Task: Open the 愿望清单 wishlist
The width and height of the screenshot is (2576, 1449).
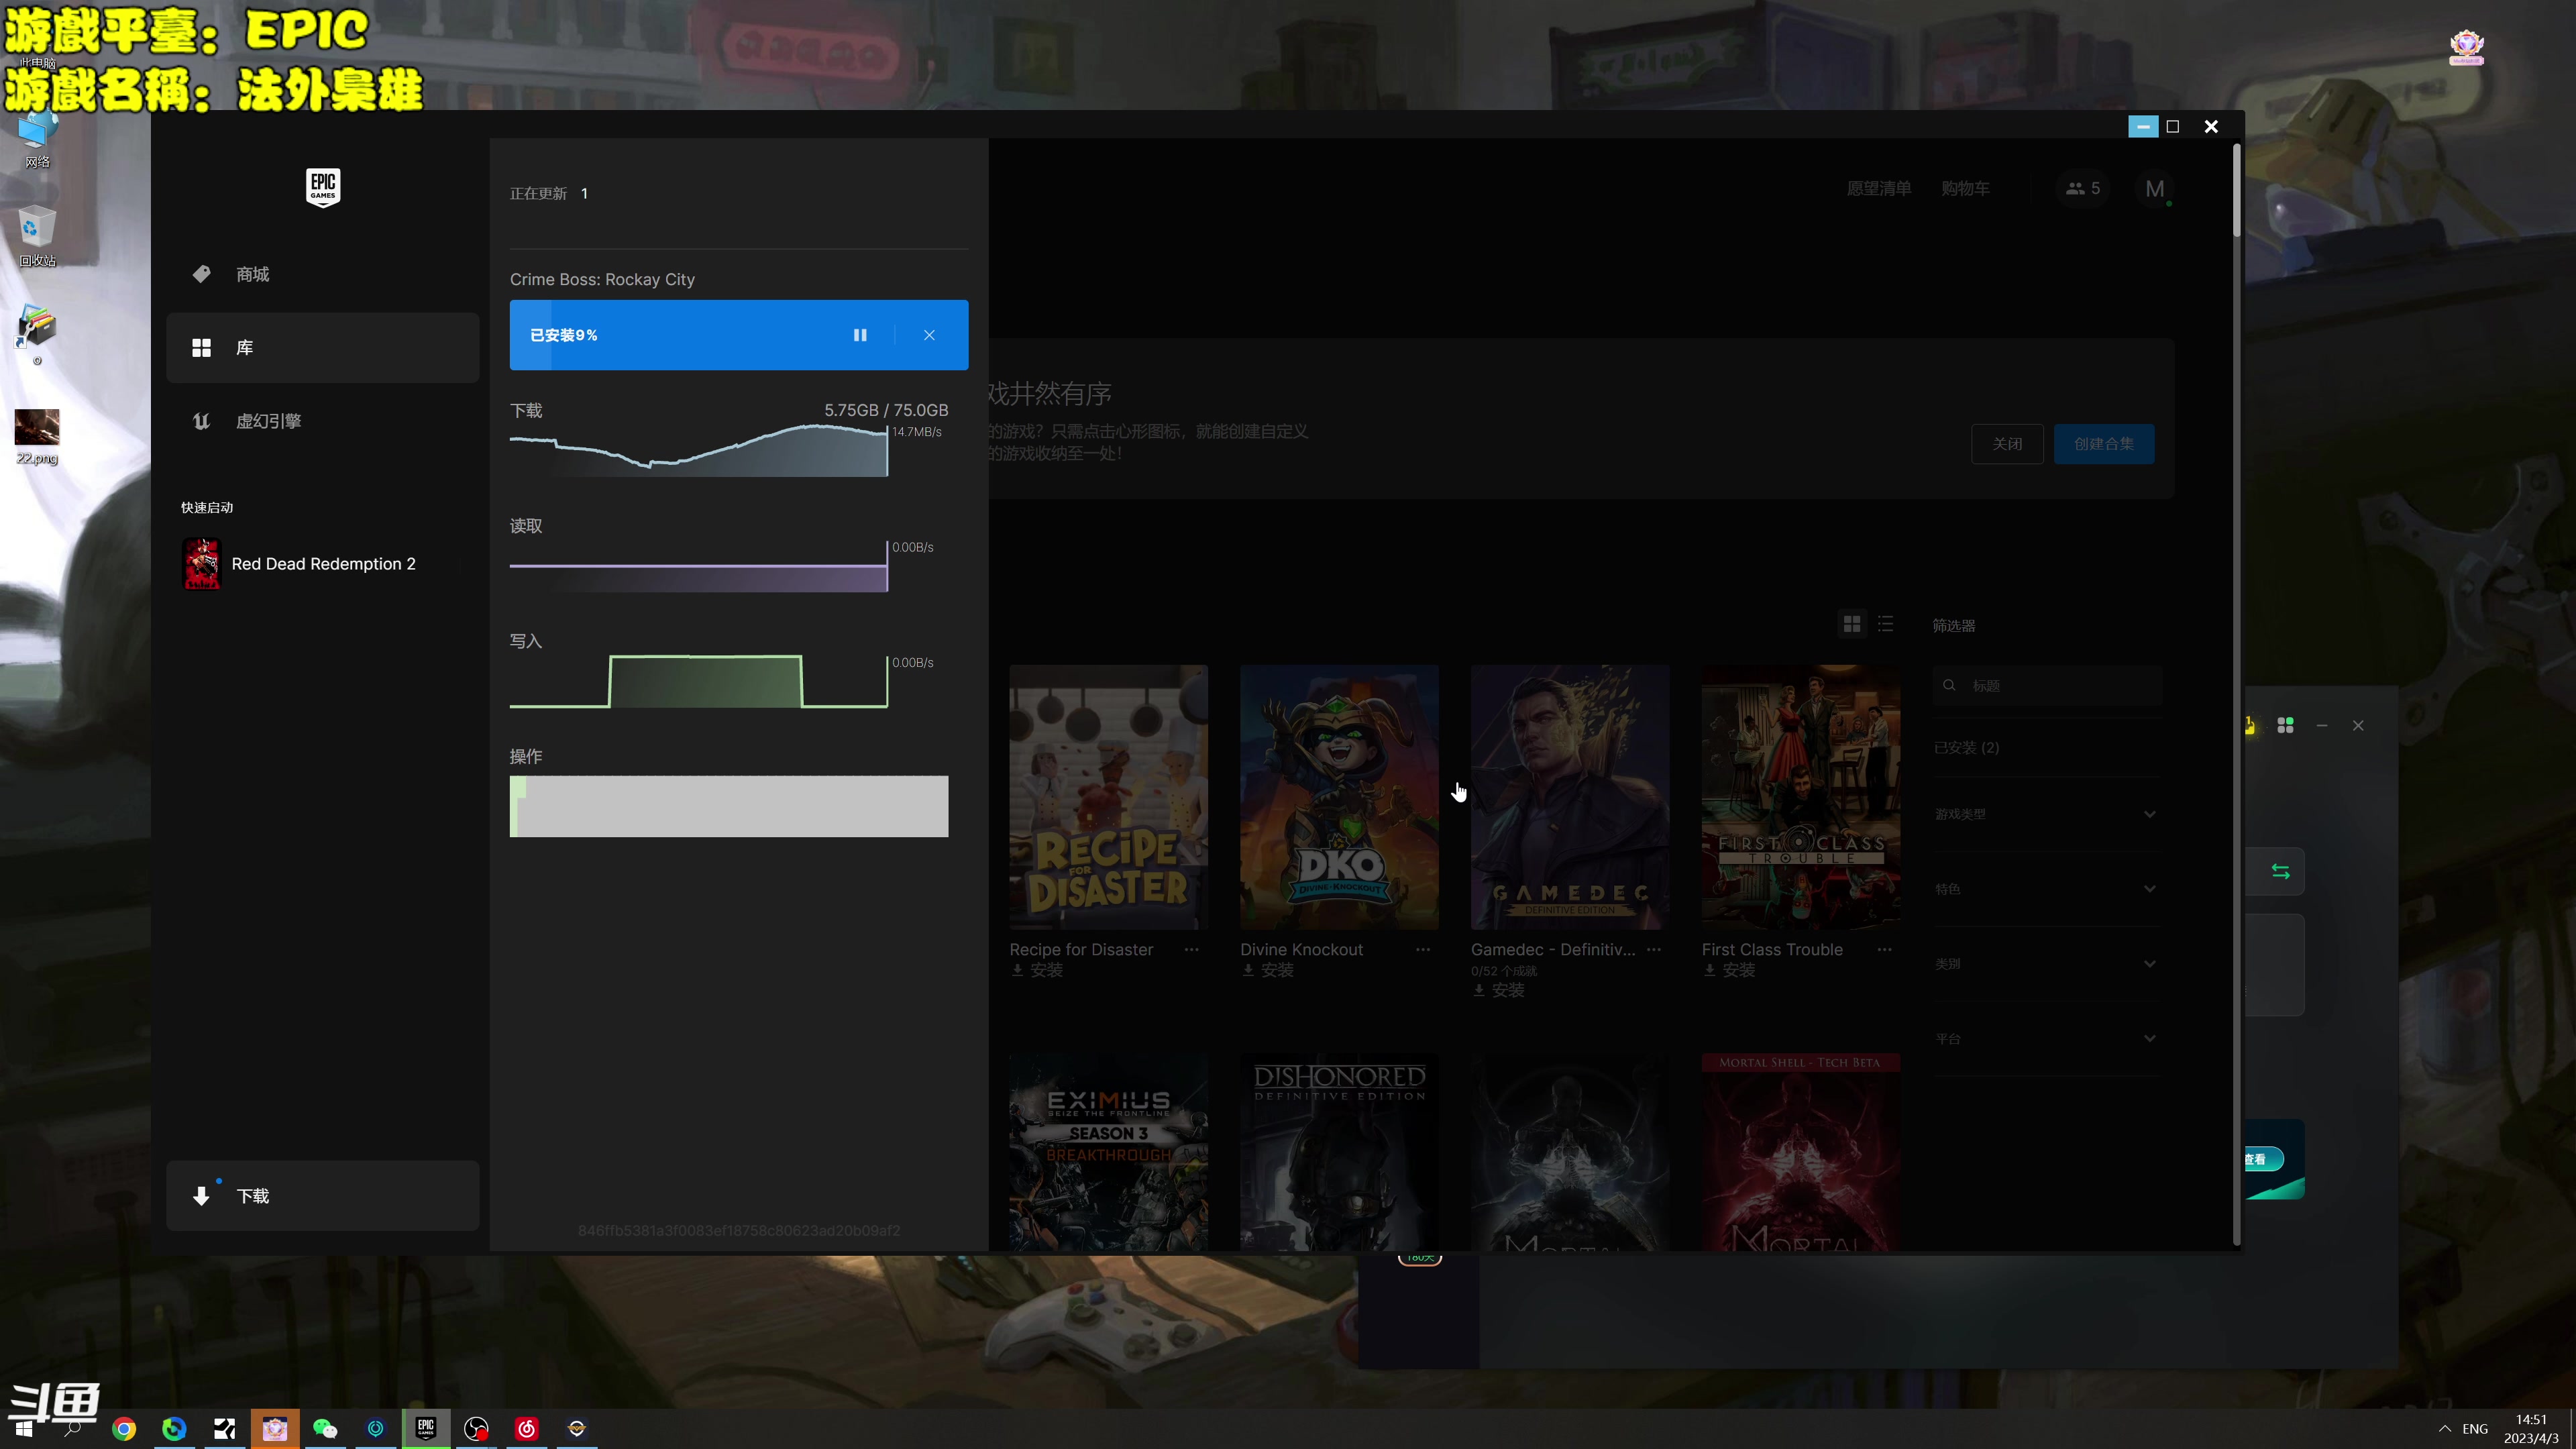Action: coord(1878,188)
